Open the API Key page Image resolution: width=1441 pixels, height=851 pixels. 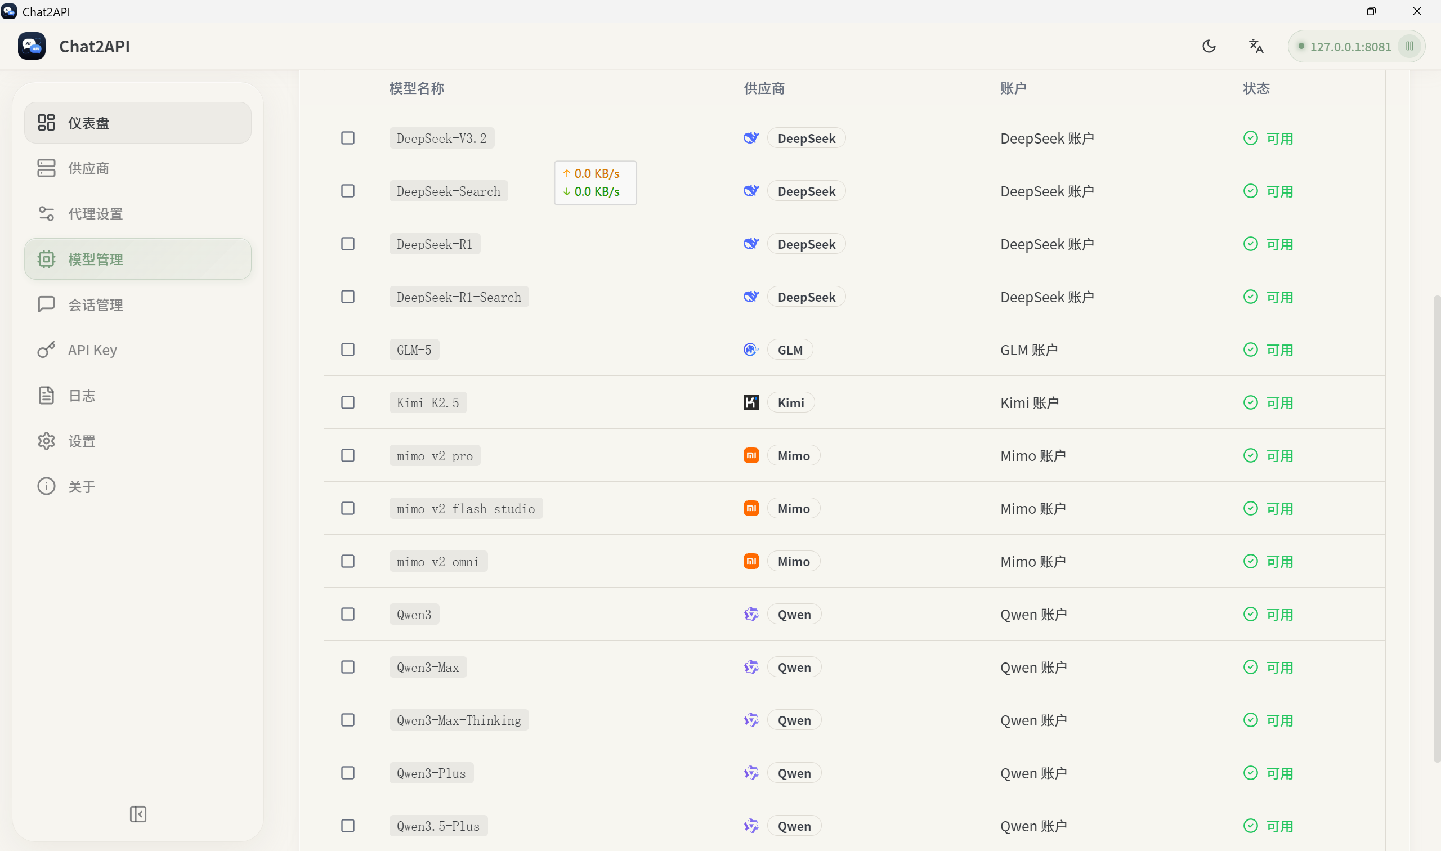(x=137, y=350)
